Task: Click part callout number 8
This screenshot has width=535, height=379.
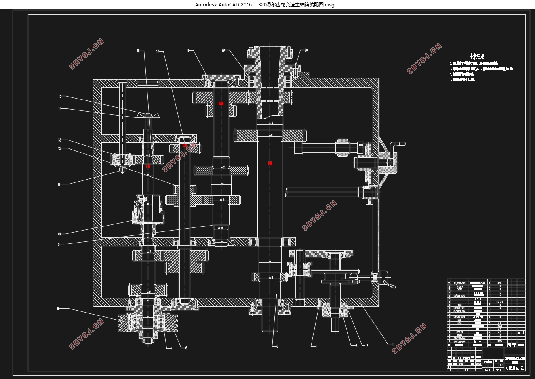Action: [x=58, y=308]
